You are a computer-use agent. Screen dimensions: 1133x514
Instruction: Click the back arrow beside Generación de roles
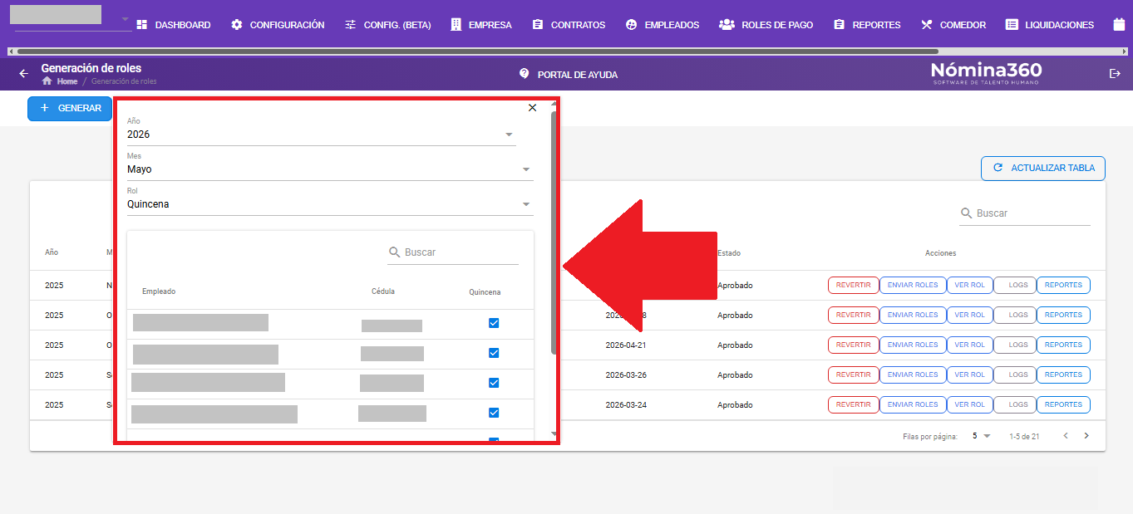(23, 74)
